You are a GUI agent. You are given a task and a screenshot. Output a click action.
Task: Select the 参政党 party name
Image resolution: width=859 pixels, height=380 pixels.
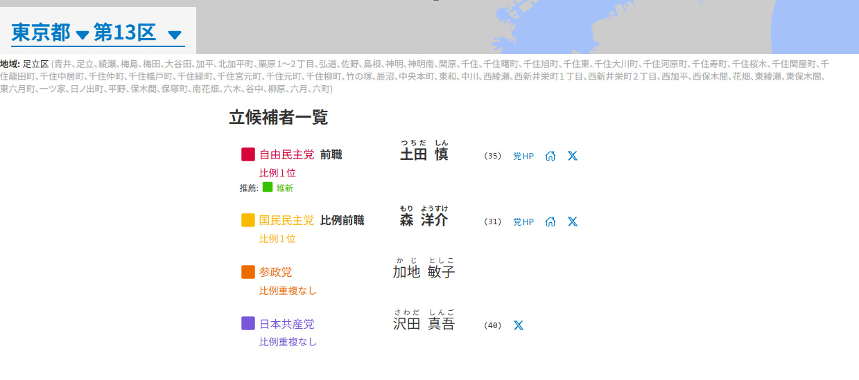click(x=275, y=272)
